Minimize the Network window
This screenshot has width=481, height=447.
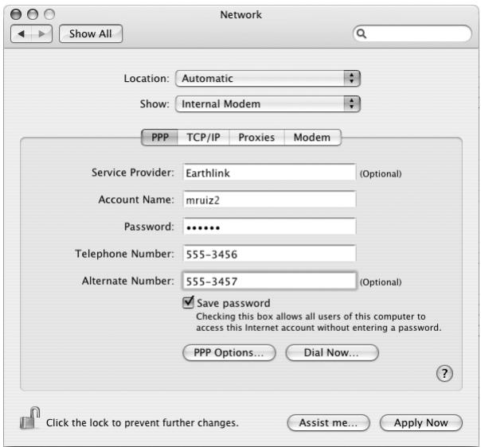(33, 14)
